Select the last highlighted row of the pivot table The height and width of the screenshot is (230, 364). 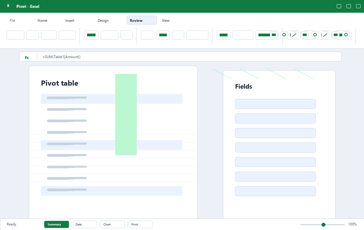click(112, 191)
